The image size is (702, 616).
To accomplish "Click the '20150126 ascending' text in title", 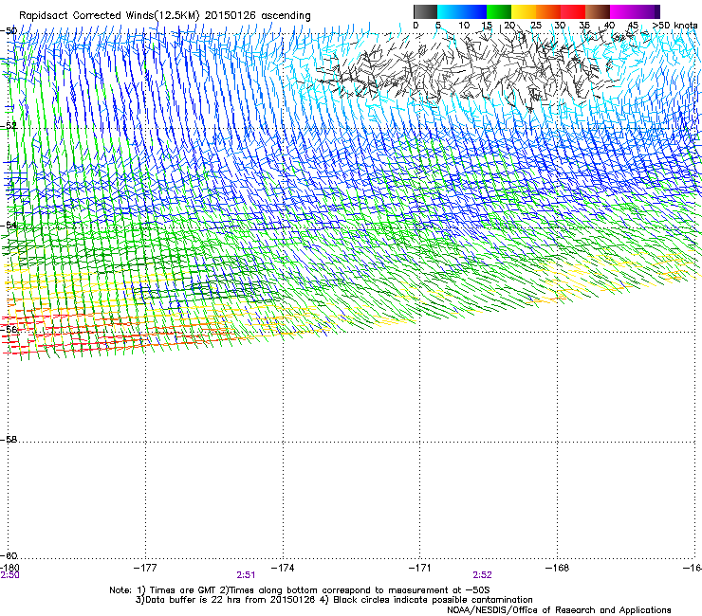I will coord(258,16).
